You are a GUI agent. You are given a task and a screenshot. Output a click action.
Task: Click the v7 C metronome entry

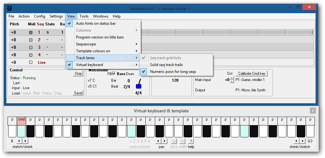(91, 80)
